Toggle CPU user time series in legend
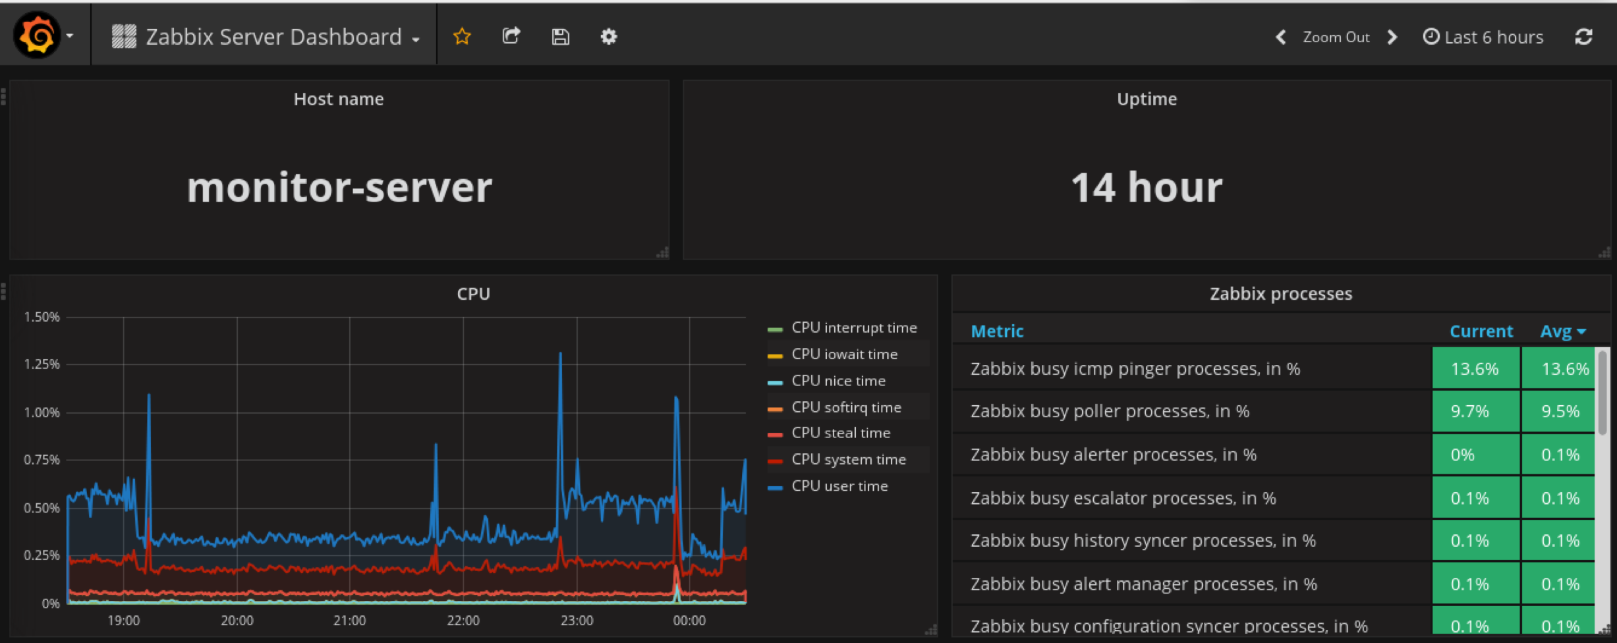This screenshot has height=643, width=1617. click(839, 486)
